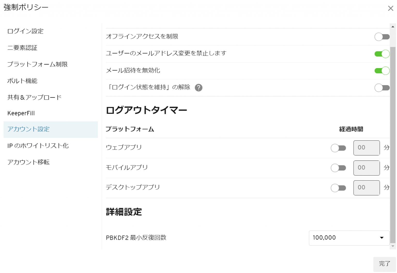The image size is (397, 273).
Task: Enable the ログイン状態を維持 解除 toggle
Action: [382, 88]
